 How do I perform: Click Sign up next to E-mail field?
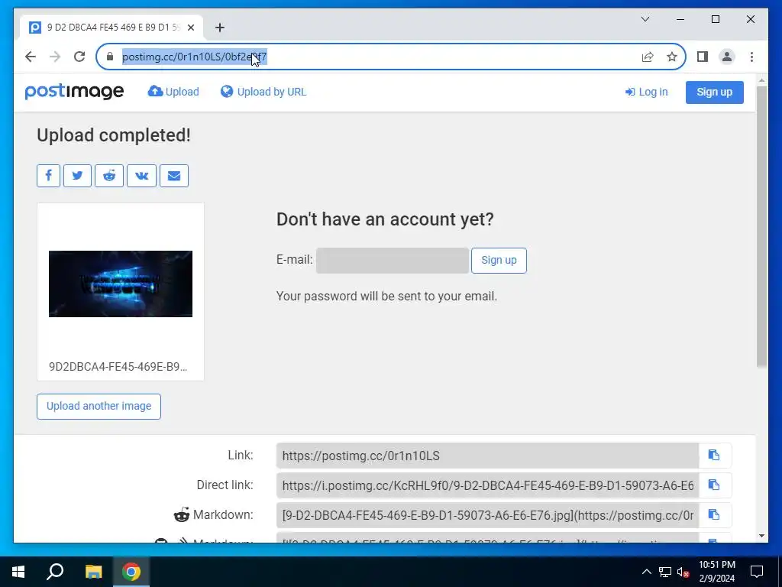pyautogui.click(x=499, y=260)
